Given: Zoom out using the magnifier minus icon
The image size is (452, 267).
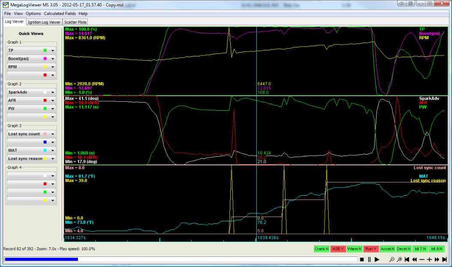Looking at the screenshot, I should [x=393, y=259].
